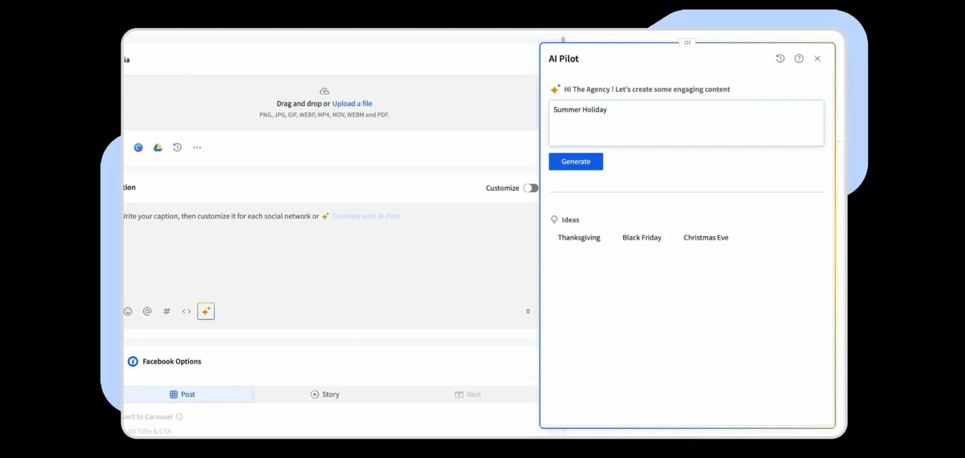Open the Canva media source icon

click(x=138, y=148)
